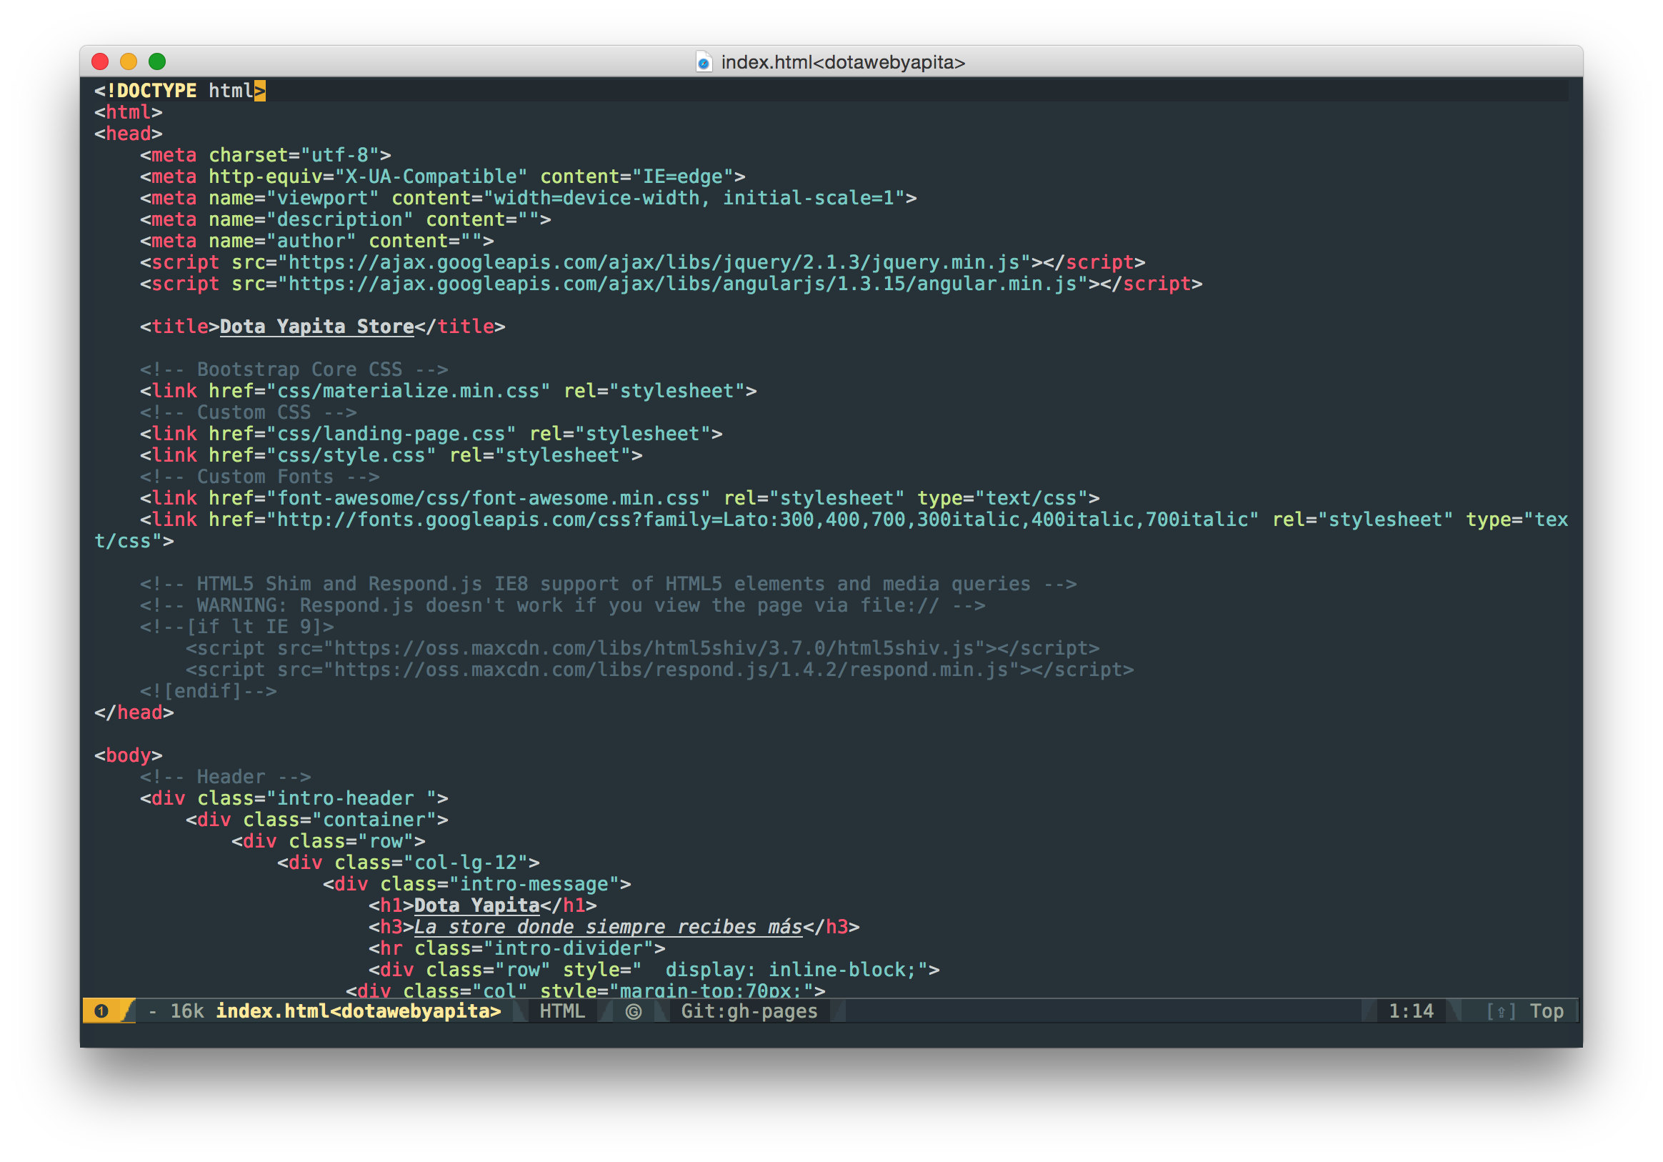
Task: Click the window number 1 indicator in modeline
Action: point(101,1011)
